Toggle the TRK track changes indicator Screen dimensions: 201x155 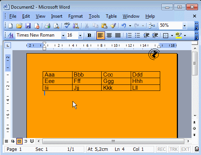click(x=173, y=149)
